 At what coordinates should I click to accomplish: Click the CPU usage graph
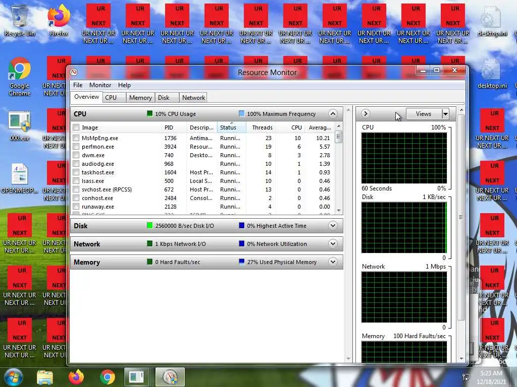click(404, 158)
